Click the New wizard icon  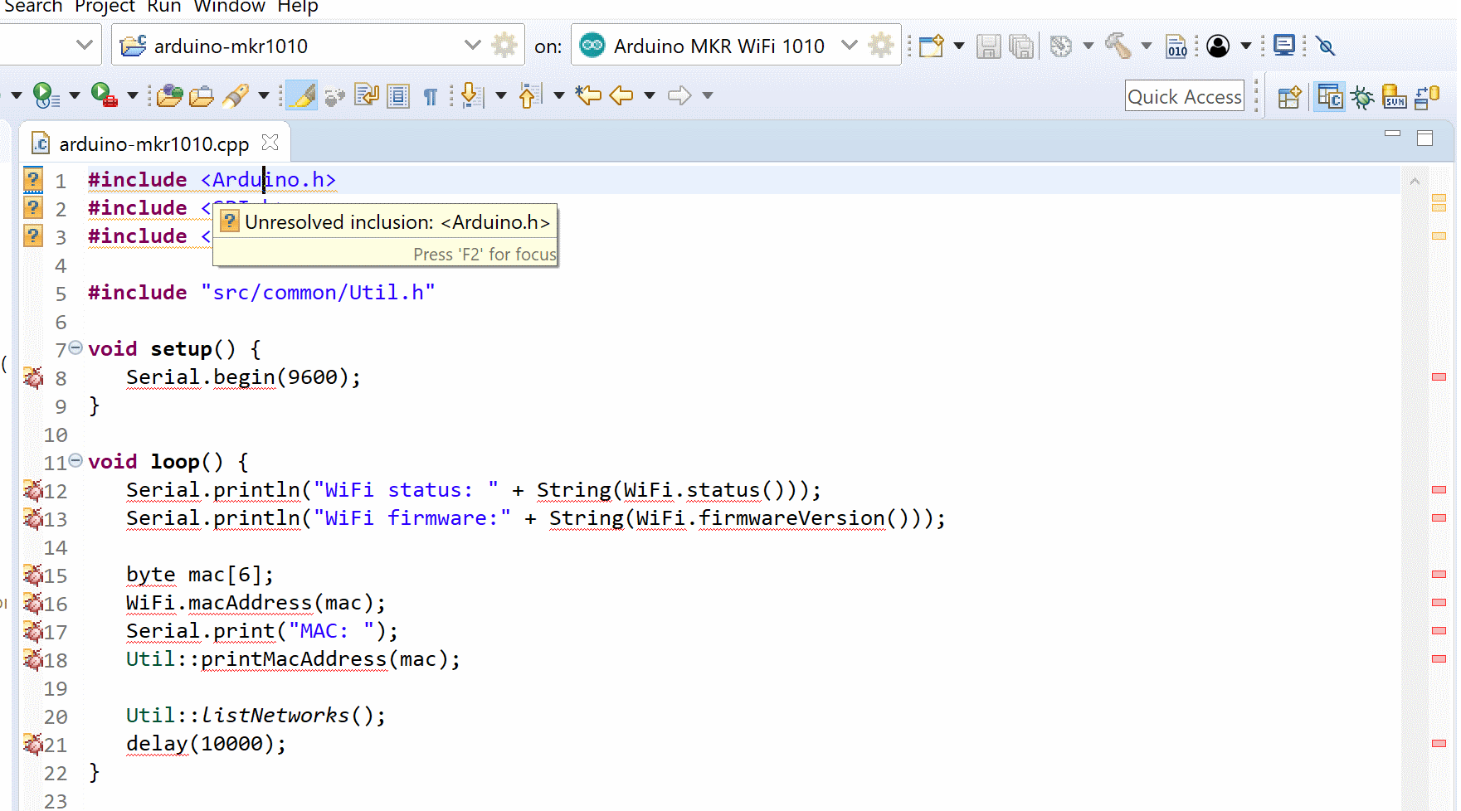click(x=932, y=46)
